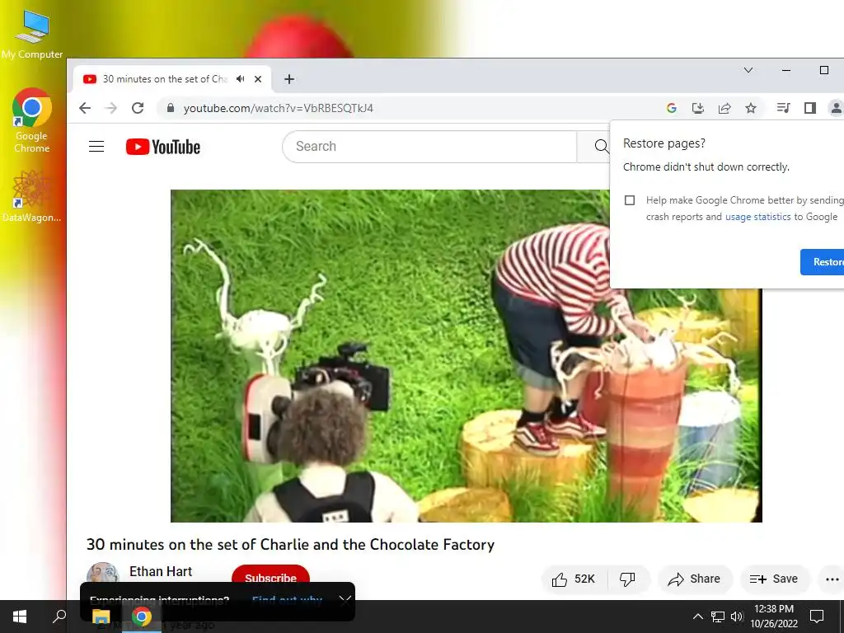Go forward to the next page
Viewport: 844px width, 633px height.
(x=111, y=108)
